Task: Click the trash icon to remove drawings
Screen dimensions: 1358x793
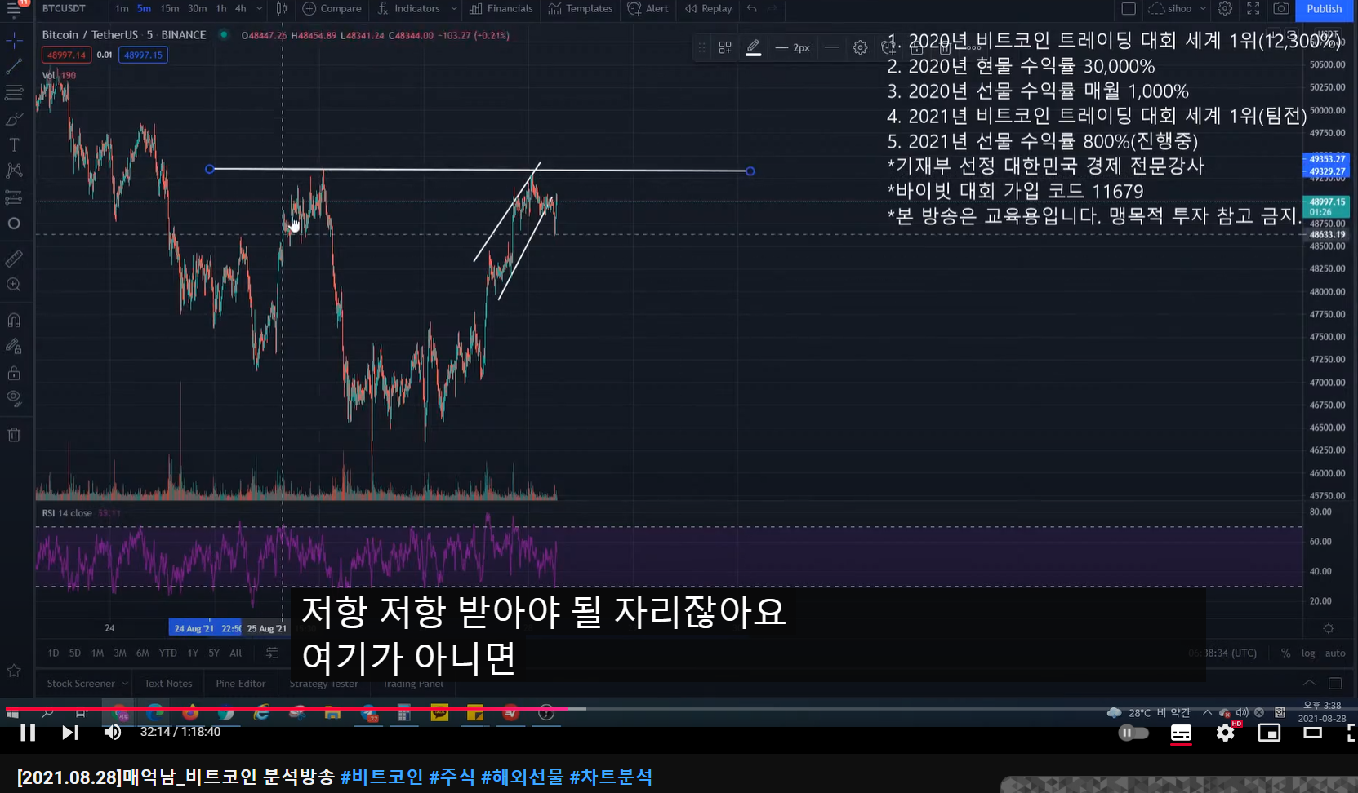Action: coord(14,434)
